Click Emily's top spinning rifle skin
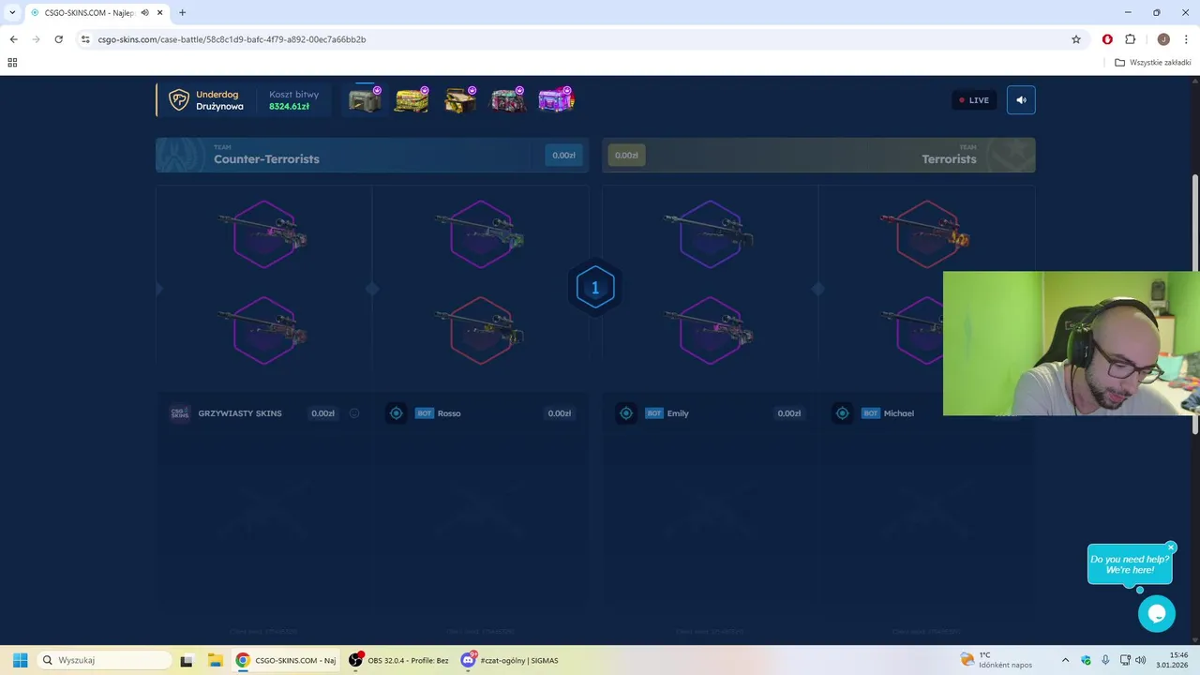The height and width of the screenshot is (675, 1200). pyautogui.click(x=710, y=233)
